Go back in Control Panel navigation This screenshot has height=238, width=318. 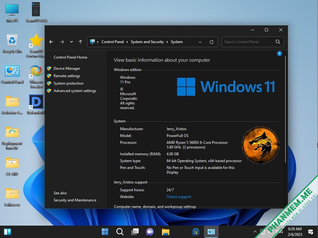pyautogui.click(x=51, y=42)
